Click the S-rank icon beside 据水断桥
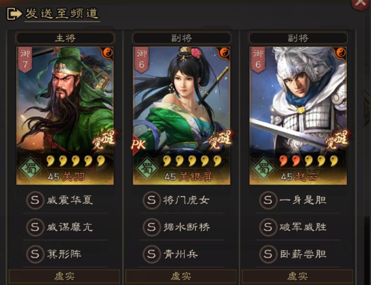This screenshot has height=285, width=371. click(152, 227)
